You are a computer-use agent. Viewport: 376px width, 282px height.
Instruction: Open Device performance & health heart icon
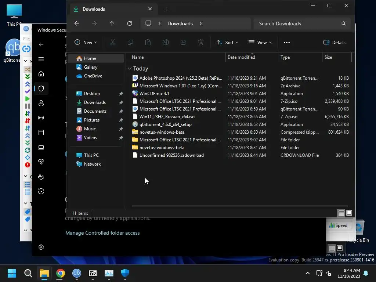click(x=41, y=162)
